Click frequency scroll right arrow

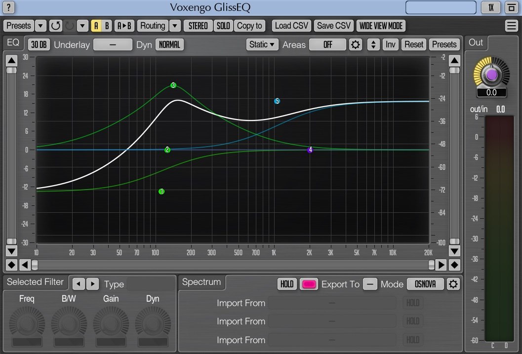(441, 265)
